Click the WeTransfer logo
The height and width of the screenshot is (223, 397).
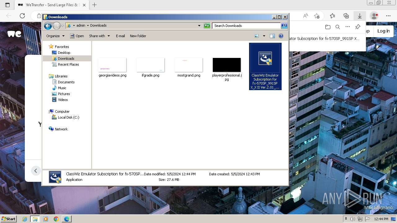click(15, 33)
